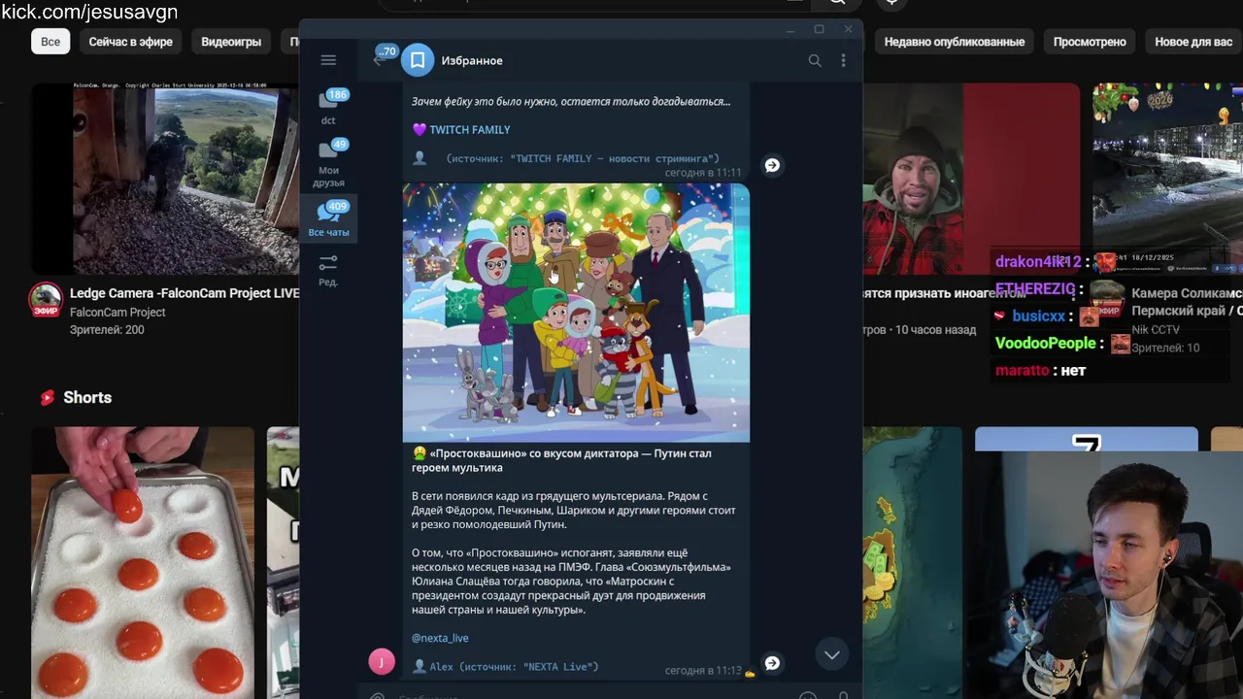Open the Ред. folder editor

click(328, 270)
